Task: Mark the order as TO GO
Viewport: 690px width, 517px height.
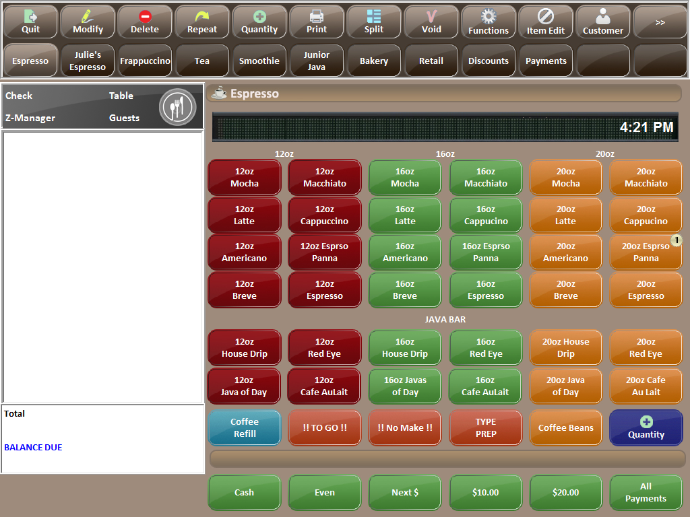Action: pos(324,427)
